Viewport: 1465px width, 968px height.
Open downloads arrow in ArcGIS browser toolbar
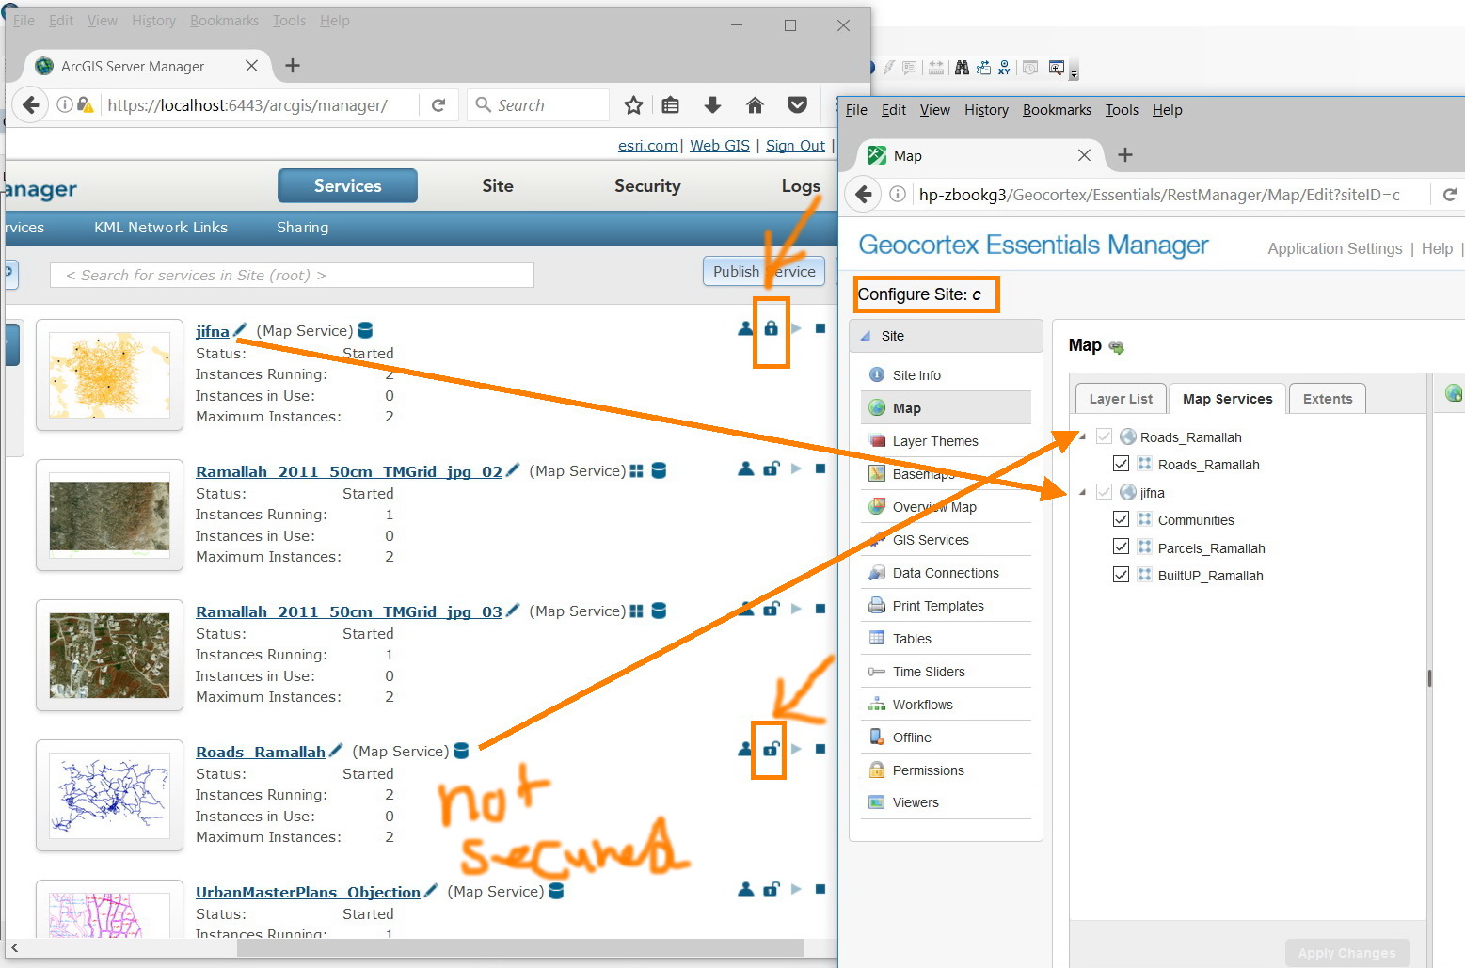click(712, 105)
